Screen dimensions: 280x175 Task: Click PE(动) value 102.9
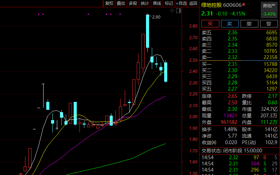click(271, 142)
